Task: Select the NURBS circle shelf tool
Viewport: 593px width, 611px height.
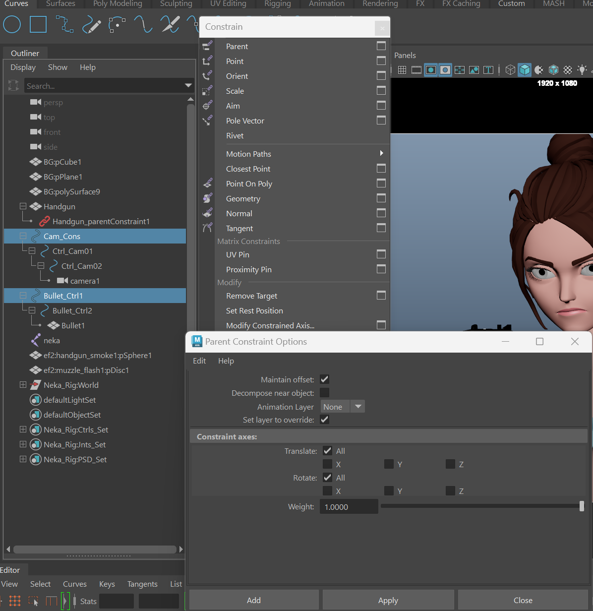Action: pos(12,24)
